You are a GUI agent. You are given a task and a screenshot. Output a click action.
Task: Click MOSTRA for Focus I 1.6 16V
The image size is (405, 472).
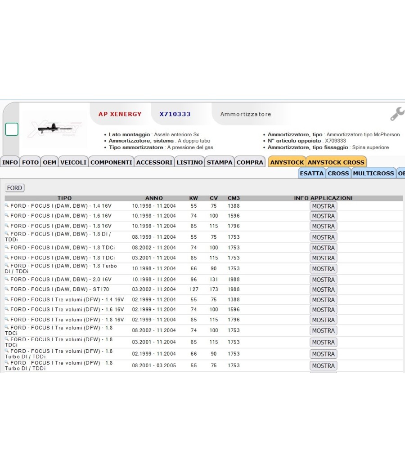point(324,216)
